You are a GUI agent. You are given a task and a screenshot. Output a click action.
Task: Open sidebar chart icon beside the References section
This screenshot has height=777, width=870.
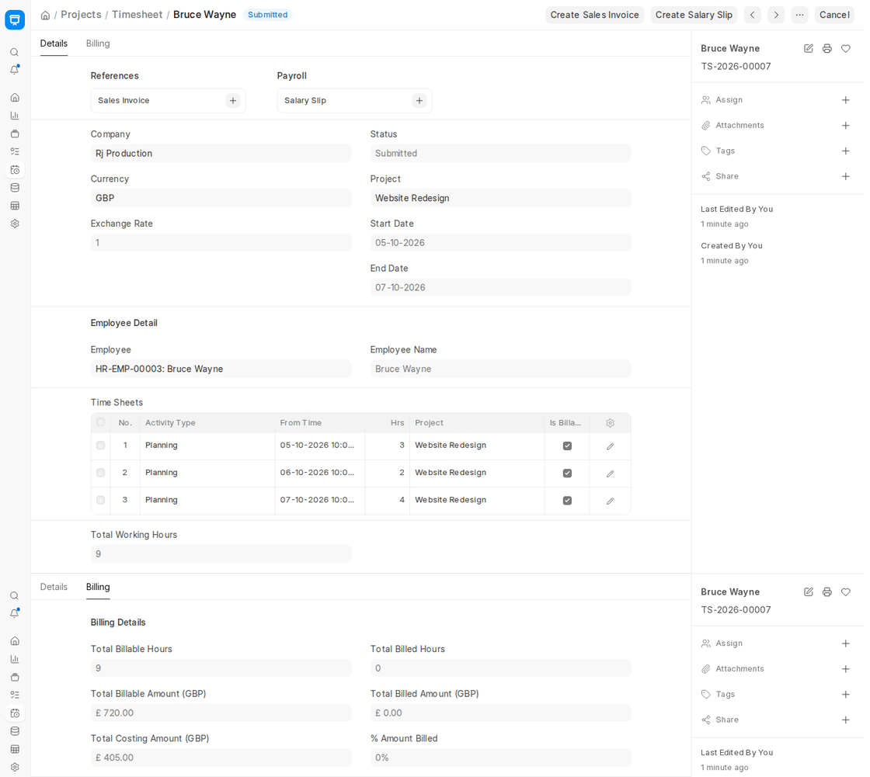point(15,116)
